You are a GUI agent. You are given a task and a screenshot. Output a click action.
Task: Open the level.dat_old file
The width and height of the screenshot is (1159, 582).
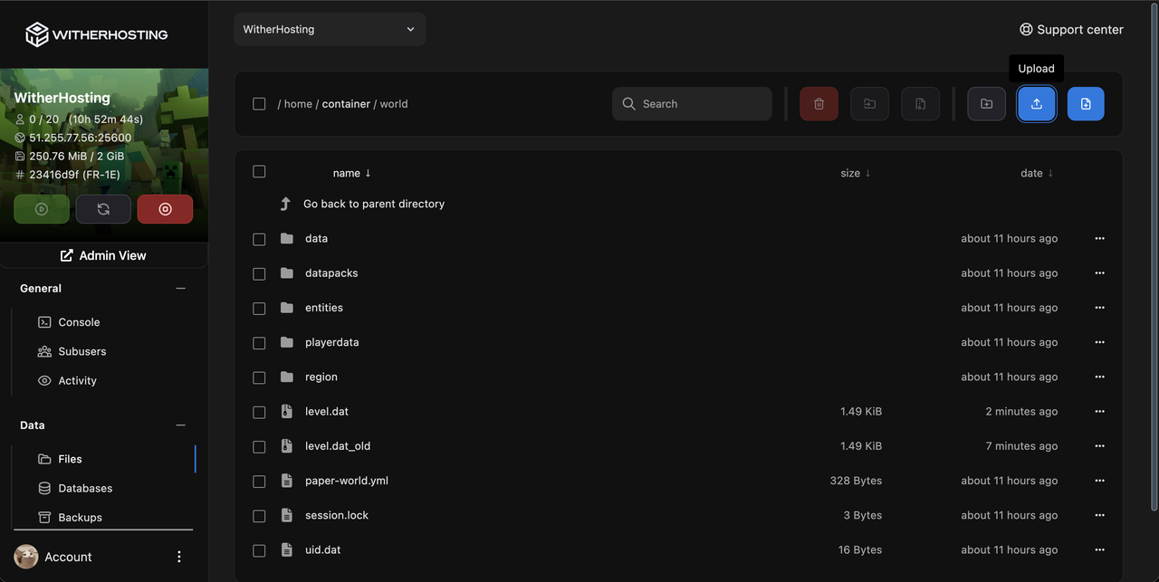click(338, 446)
